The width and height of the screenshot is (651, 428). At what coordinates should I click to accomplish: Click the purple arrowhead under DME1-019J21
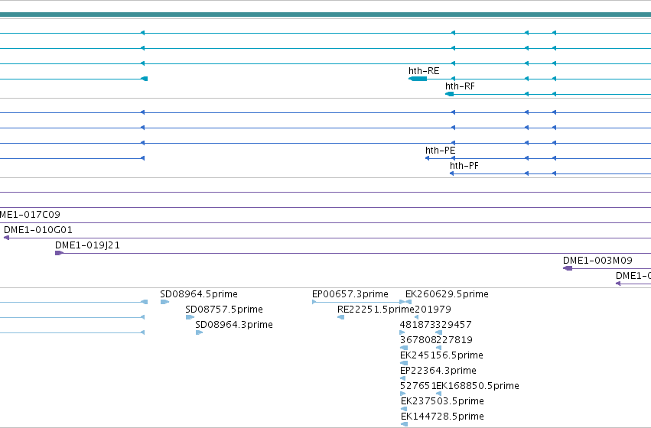(60, 253)
